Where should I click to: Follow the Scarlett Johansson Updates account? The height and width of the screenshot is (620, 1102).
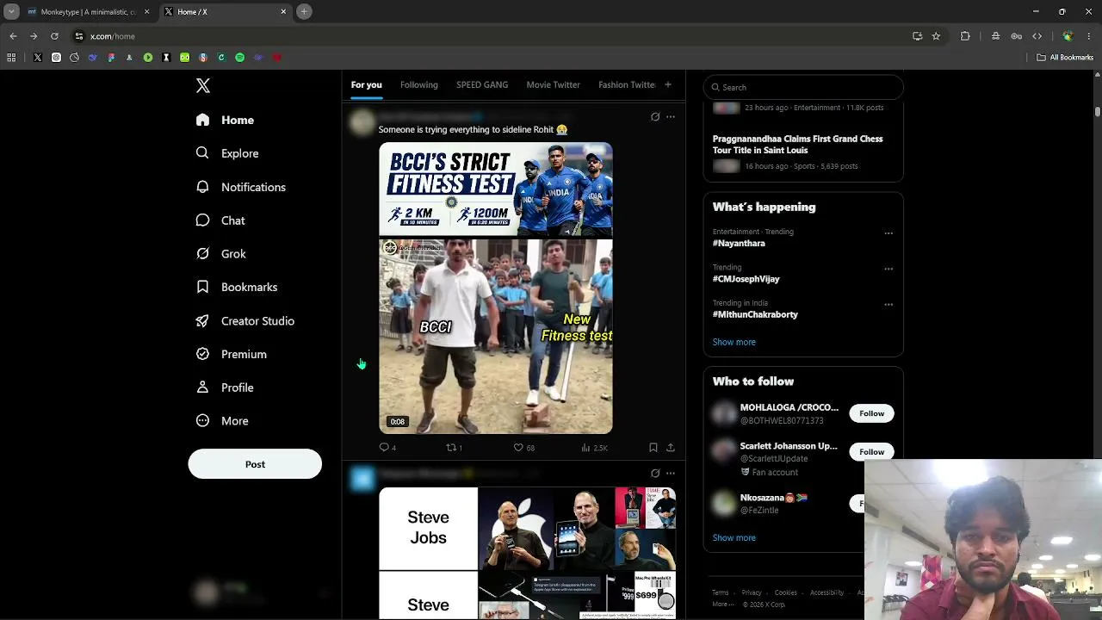click(871, 452)
